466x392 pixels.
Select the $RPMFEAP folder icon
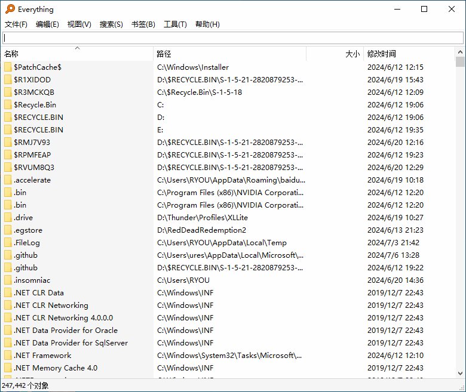8,155
